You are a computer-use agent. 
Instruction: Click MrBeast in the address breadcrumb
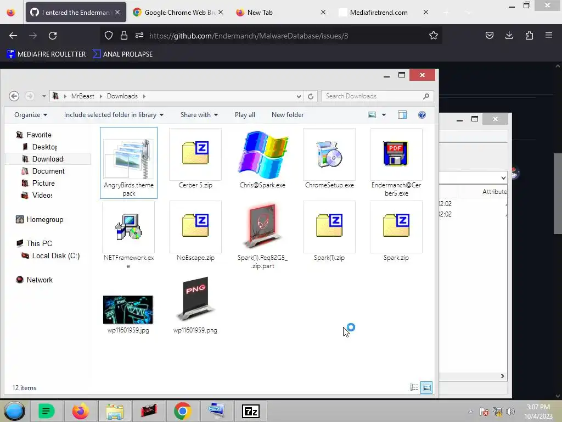(82, 96)
